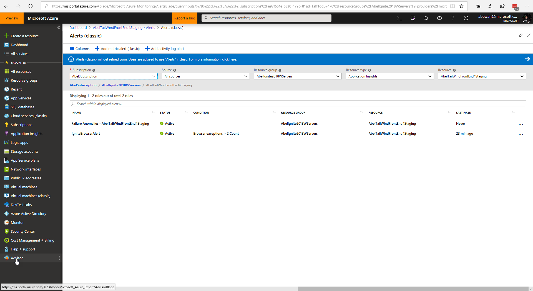Open the IgniteBrowserAlert rule name
The height and width of the screenshot is (291, 533).
tap(86, 134)
